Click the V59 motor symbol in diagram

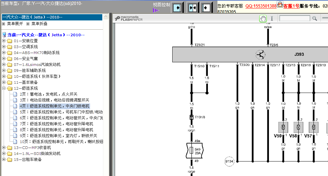[283, 127]
